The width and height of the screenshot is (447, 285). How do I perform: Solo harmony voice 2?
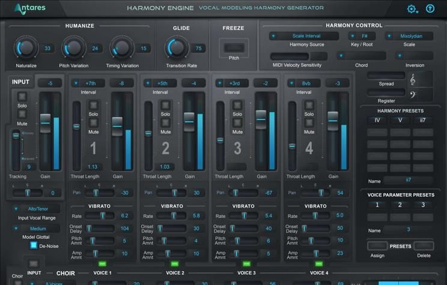tap(165, 105)
